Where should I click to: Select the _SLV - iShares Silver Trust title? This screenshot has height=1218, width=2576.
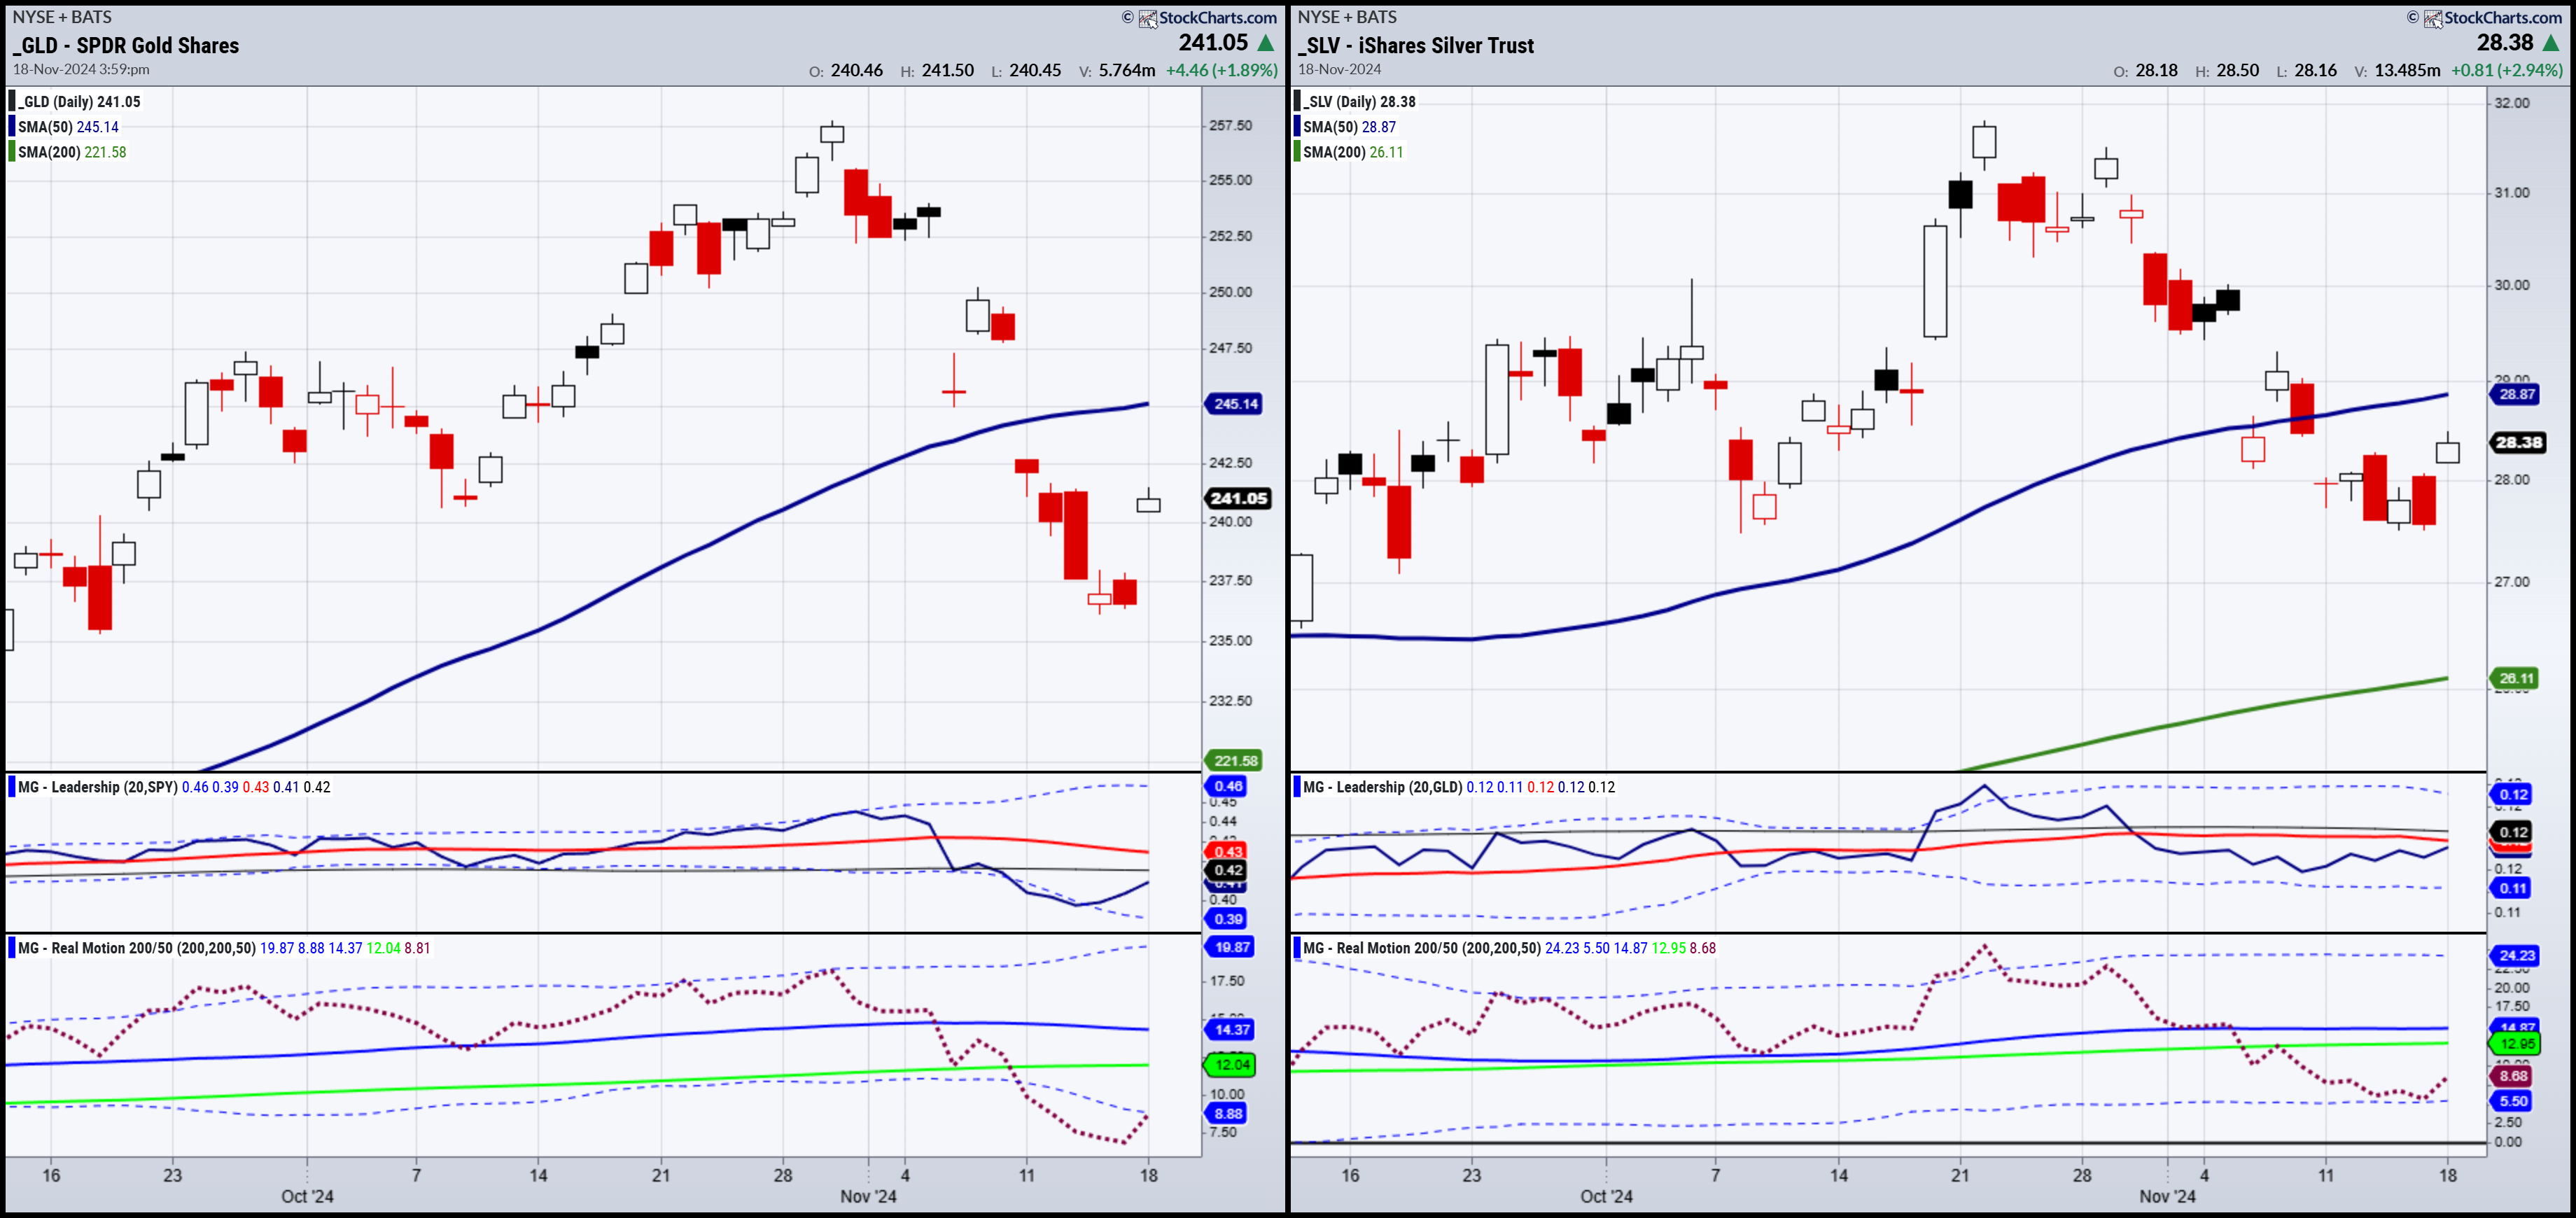tap(1416, 45)
